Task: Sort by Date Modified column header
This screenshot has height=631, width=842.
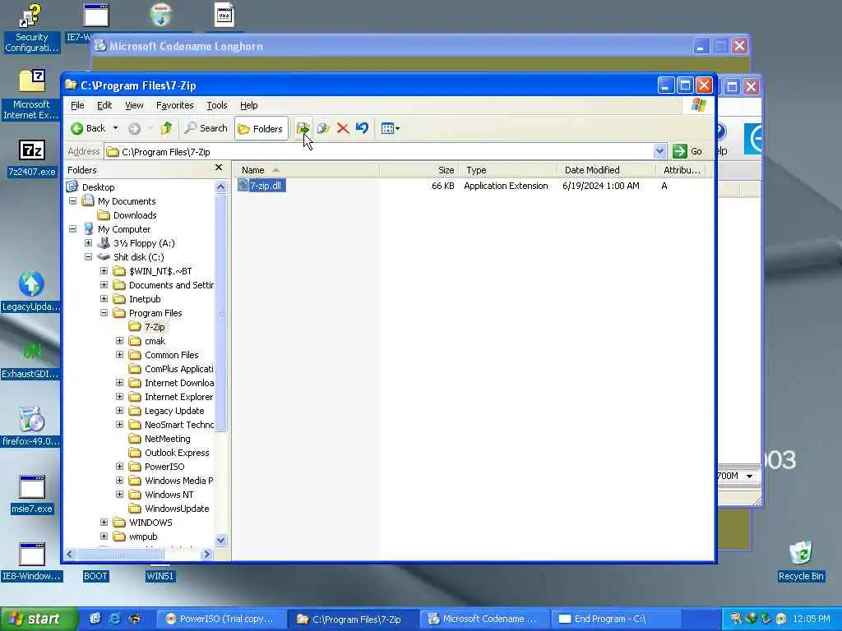Action: coord(606,170)
